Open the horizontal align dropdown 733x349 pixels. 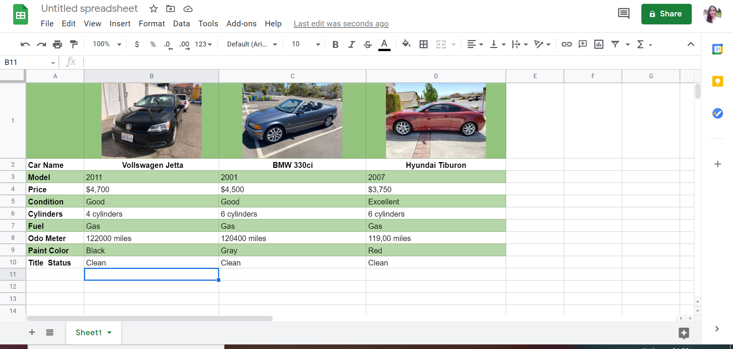[x=475, y=44]
